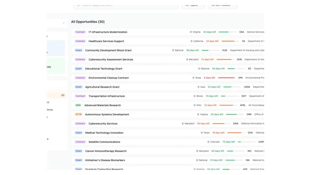The image size is (311, 175).
Task: Click the AFRL agency code
Action: click(243, 105)
